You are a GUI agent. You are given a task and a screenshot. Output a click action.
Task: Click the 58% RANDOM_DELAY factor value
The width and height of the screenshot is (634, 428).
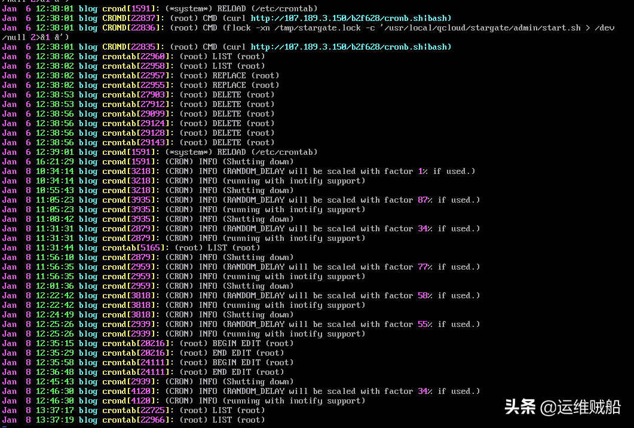pyautogui.click(x=425, y=295)
